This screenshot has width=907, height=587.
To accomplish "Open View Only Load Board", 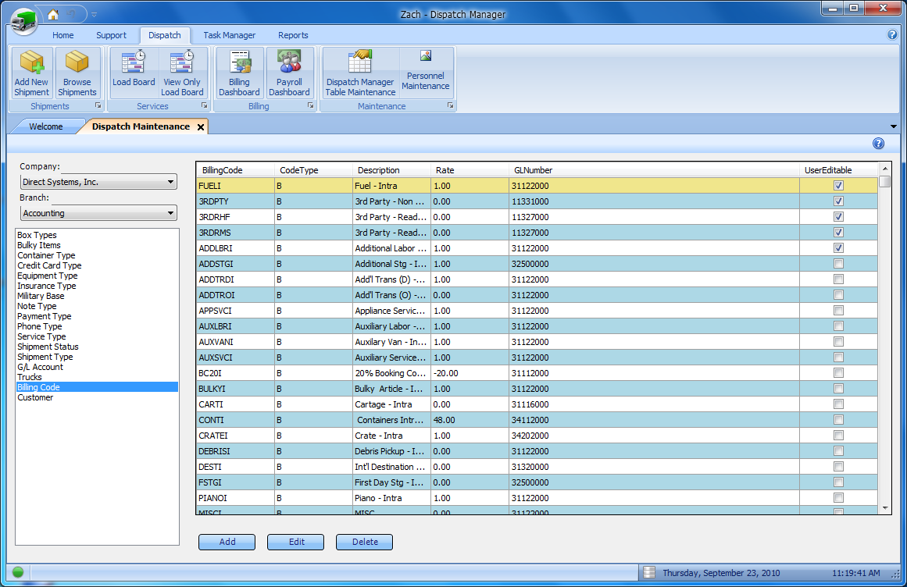I will 182,73.
